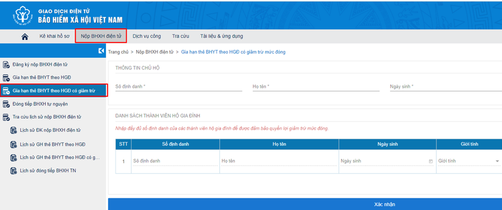Click the home icon in navigation bar
Viewport: 502px width, 210px height.
pos(25,36)
